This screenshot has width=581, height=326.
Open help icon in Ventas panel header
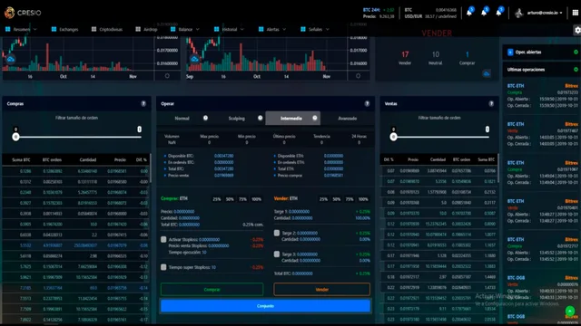[x=491, y=103]
